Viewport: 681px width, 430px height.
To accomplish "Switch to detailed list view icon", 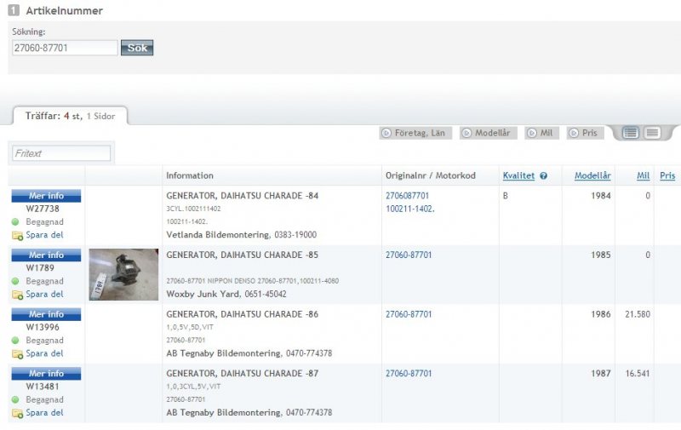I will (x=630, y=133).
